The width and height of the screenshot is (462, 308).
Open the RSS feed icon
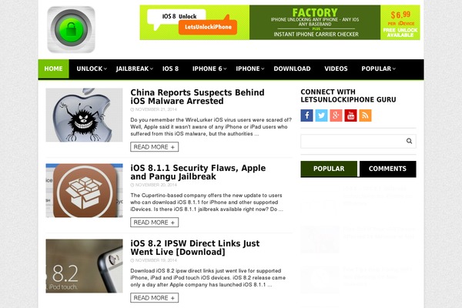point(365,115)
